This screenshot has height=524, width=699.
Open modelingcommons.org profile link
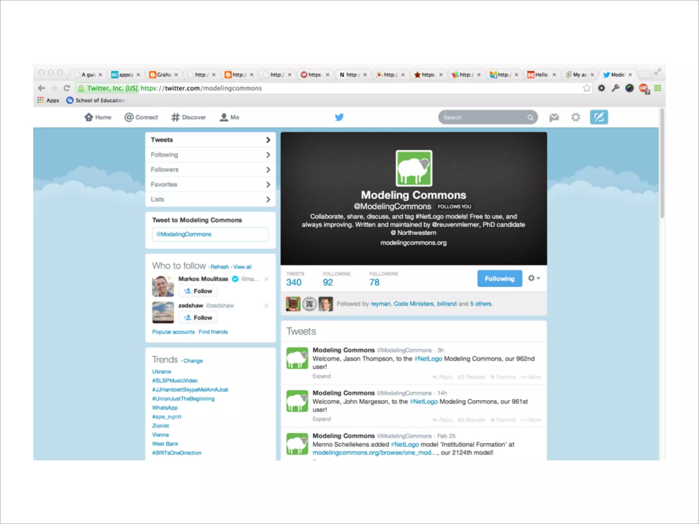(x=413, y=243)
